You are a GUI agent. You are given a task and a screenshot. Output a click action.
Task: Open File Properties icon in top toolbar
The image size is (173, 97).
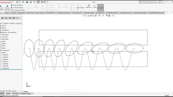pyautogui.click(x=44, y=2)
